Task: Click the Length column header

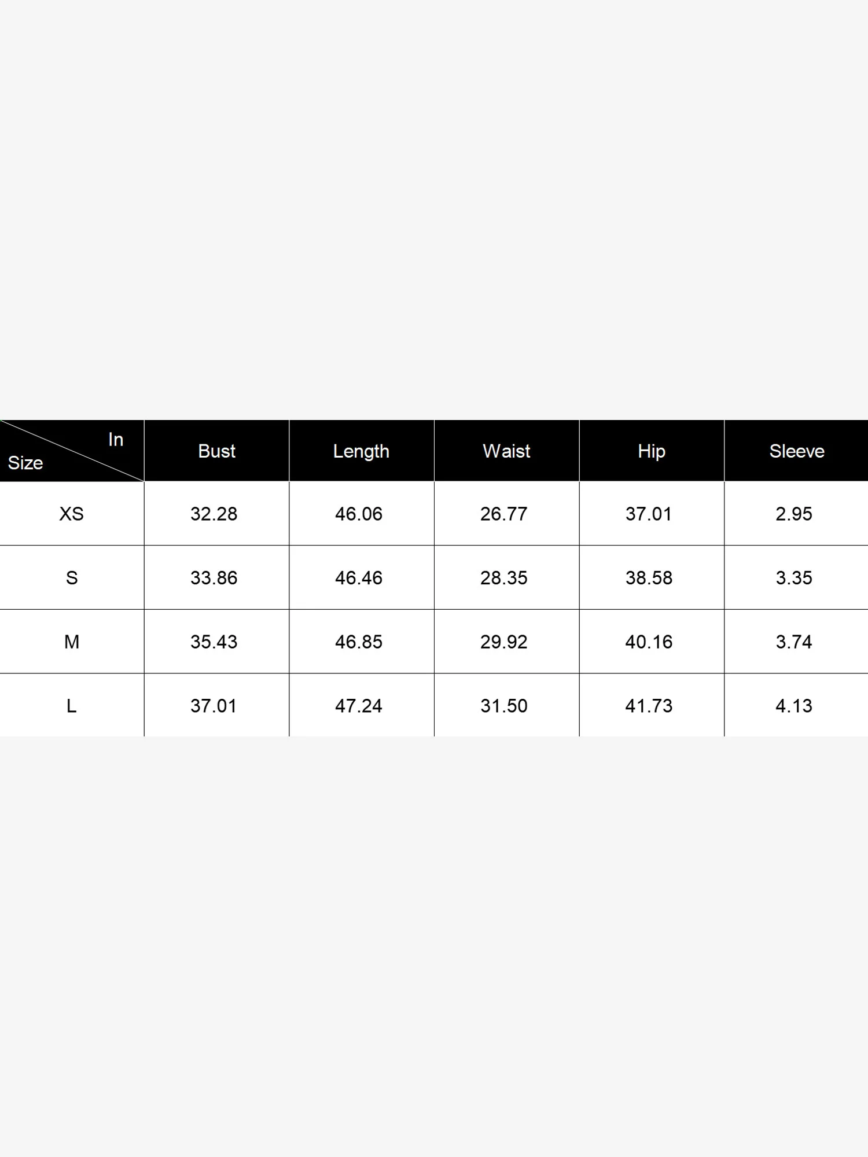Action: pos(361,451)
